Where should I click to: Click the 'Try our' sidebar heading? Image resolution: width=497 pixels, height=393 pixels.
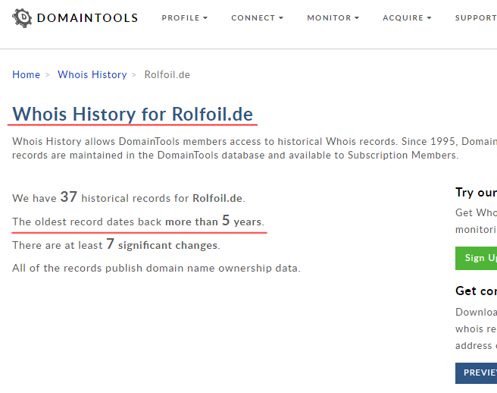click(x=476, y=193)
